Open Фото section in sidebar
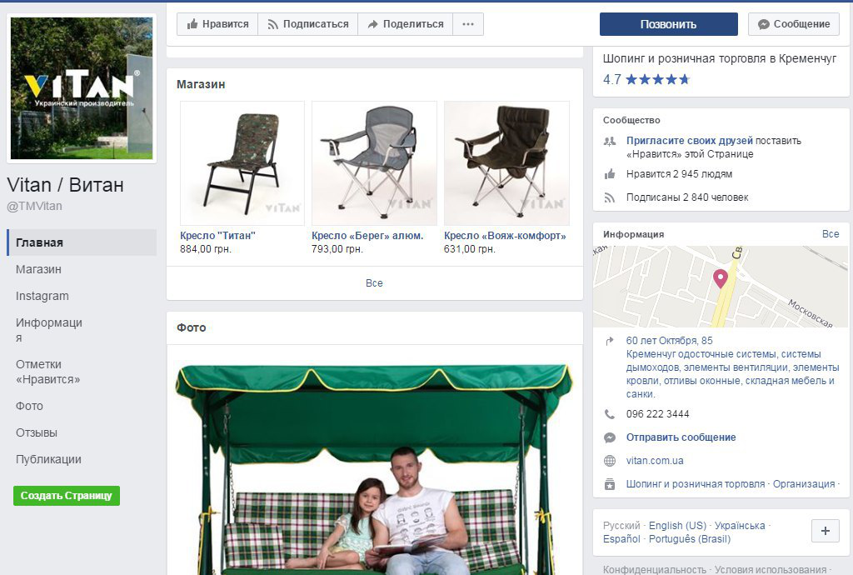853x575 pixels. tap(29, 406)
